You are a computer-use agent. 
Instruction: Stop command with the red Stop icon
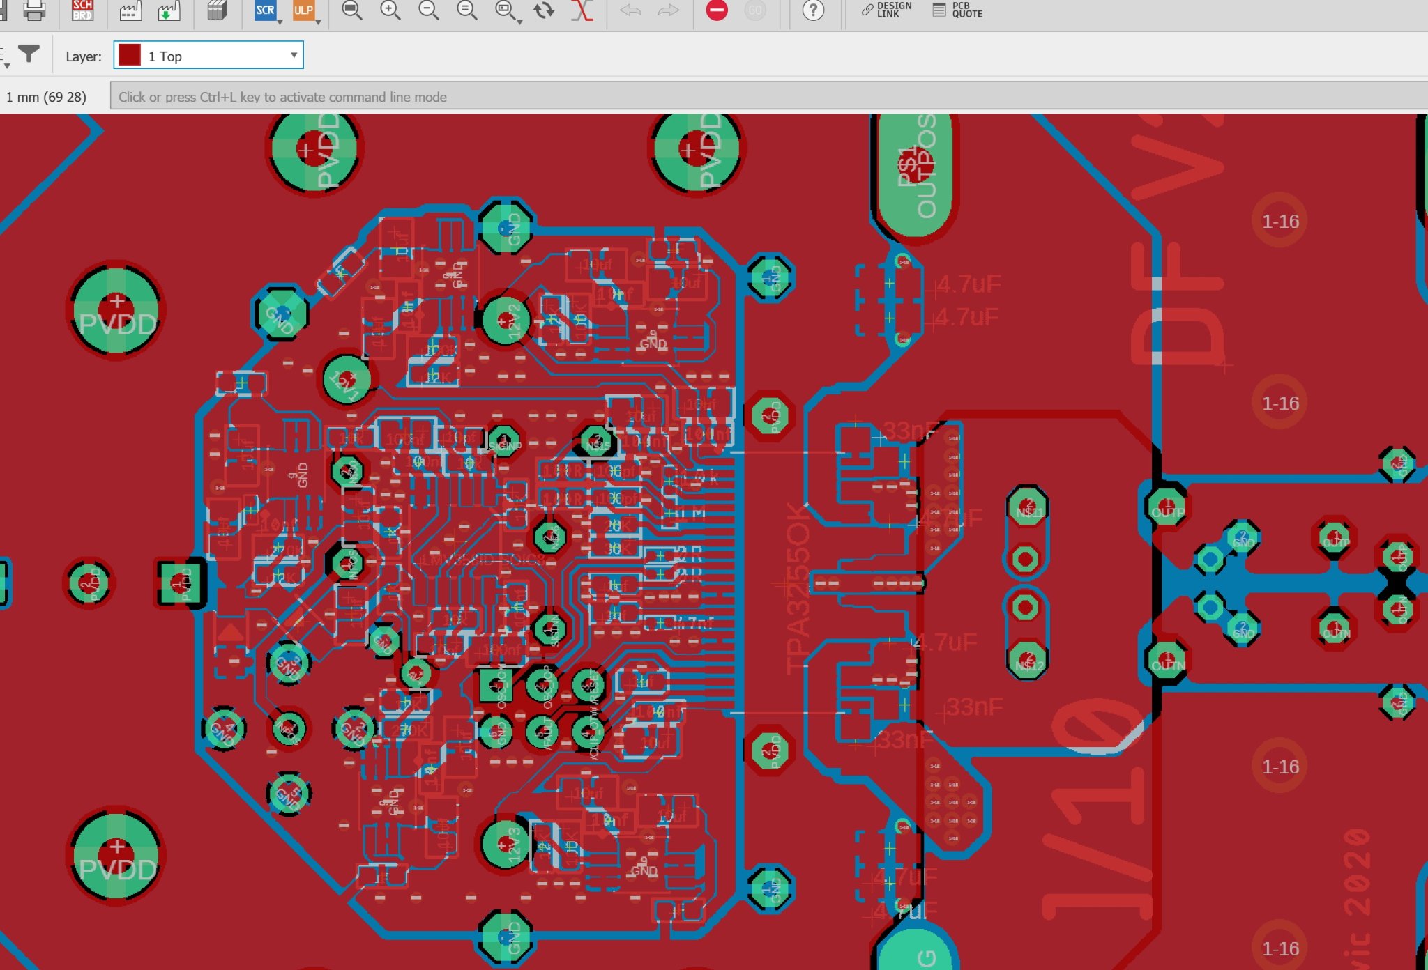point(717,10)
